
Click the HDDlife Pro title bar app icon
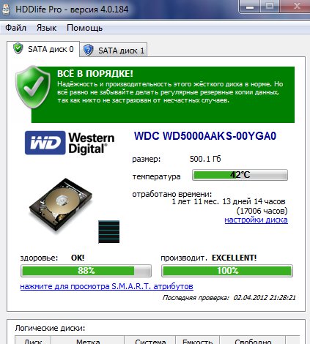(x=6, y=9)
